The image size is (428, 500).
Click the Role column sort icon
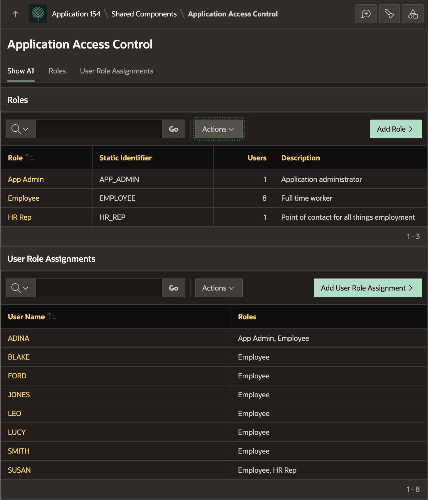pyautogui.click(x=30, y=158)
